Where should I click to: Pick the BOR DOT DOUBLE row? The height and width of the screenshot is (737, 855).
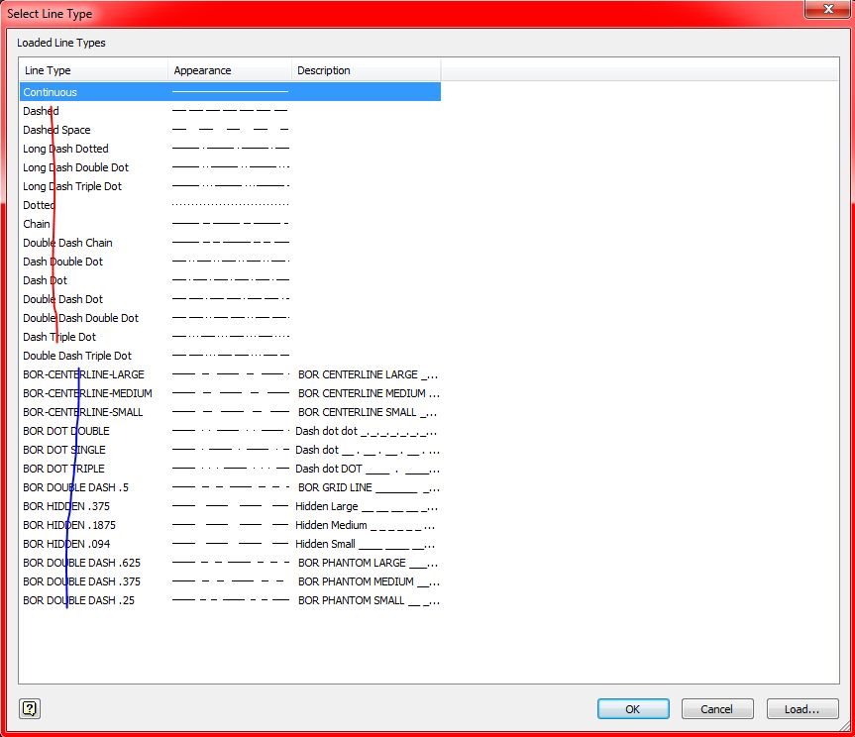[230, 431]
